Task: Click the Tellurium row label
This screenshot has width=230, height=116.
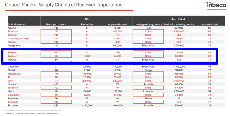Action: [14, 102]
